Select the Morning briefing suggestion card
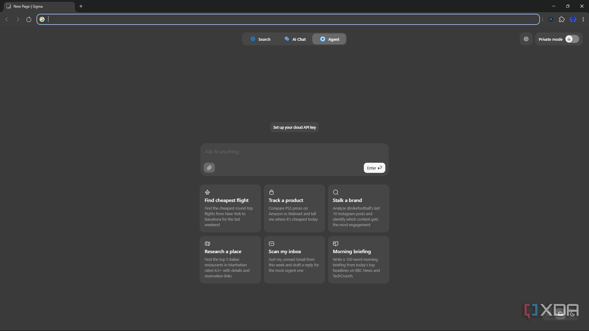589x331 pixels. tap(358, 260)
